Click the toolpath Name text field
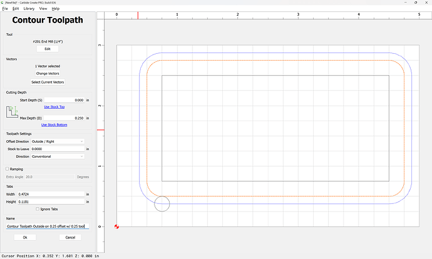This screenshot has width=432, height=259. [48, 226]
